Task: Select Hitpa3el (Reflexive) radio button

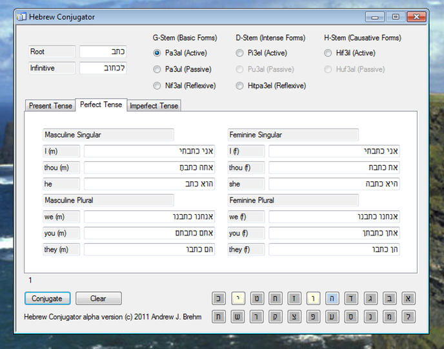Action: pyautogui.click(x=239, y=86)
